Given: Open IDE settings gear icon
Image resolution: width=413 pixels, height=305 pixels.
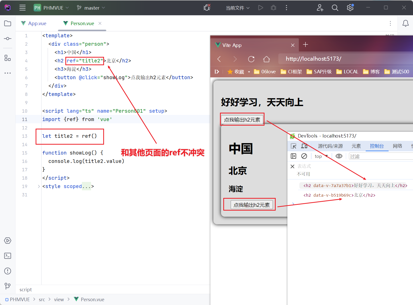Looking at the screenshot, I should (x=350, y=8).
